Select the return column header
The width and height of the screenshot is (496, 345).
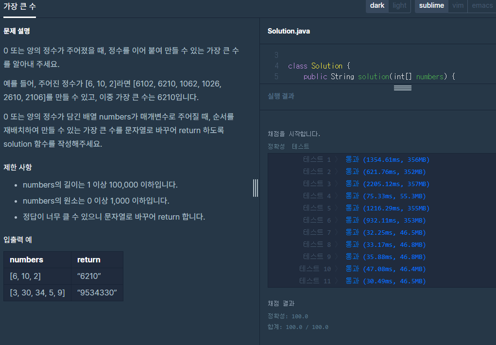click(97, 260)
